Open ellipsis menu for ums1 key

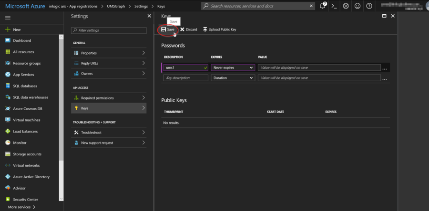point(385,68)
